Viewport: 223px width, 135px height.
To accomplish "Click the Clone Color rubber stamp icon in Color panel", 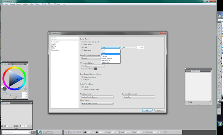I will tap(25, 88).
